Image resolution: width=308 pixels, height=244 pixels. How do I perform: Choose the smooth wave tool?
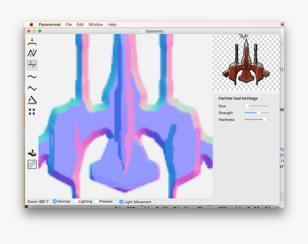click(32, 77)
